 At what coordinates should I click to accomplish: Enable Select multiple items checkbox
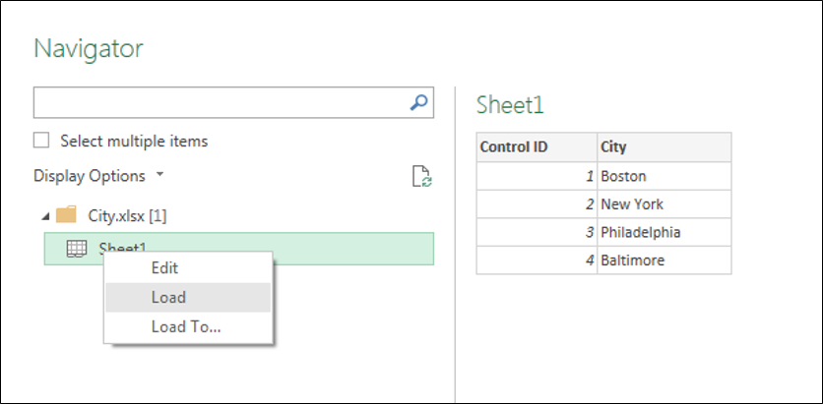click(41, 141)
